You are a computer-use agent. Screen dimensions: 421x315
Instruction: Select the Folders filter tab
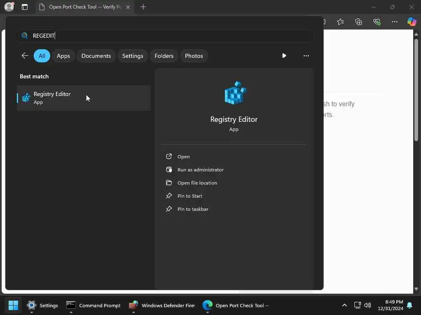[x=164, y=56]
